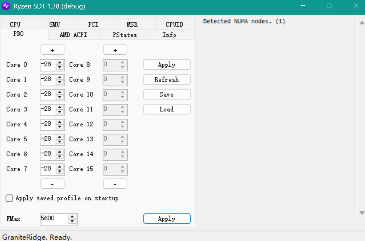Screen dimensions: 365x241
Task: Decrease FMax value with down arrow
Action: (x=72, y=221)
